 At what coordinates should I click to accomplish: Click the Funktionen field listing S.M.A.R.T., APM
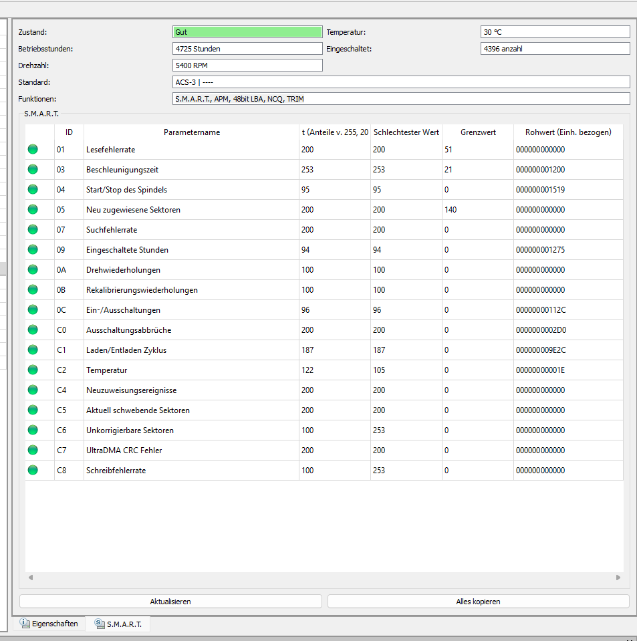click(401, 99)
